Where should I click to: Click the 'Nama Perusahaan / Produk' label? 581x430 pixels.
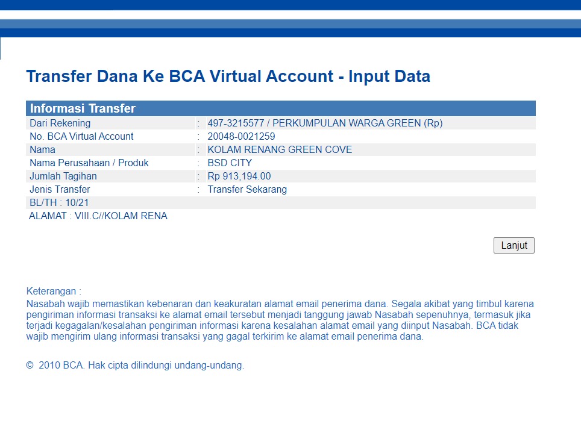[89, 163]
